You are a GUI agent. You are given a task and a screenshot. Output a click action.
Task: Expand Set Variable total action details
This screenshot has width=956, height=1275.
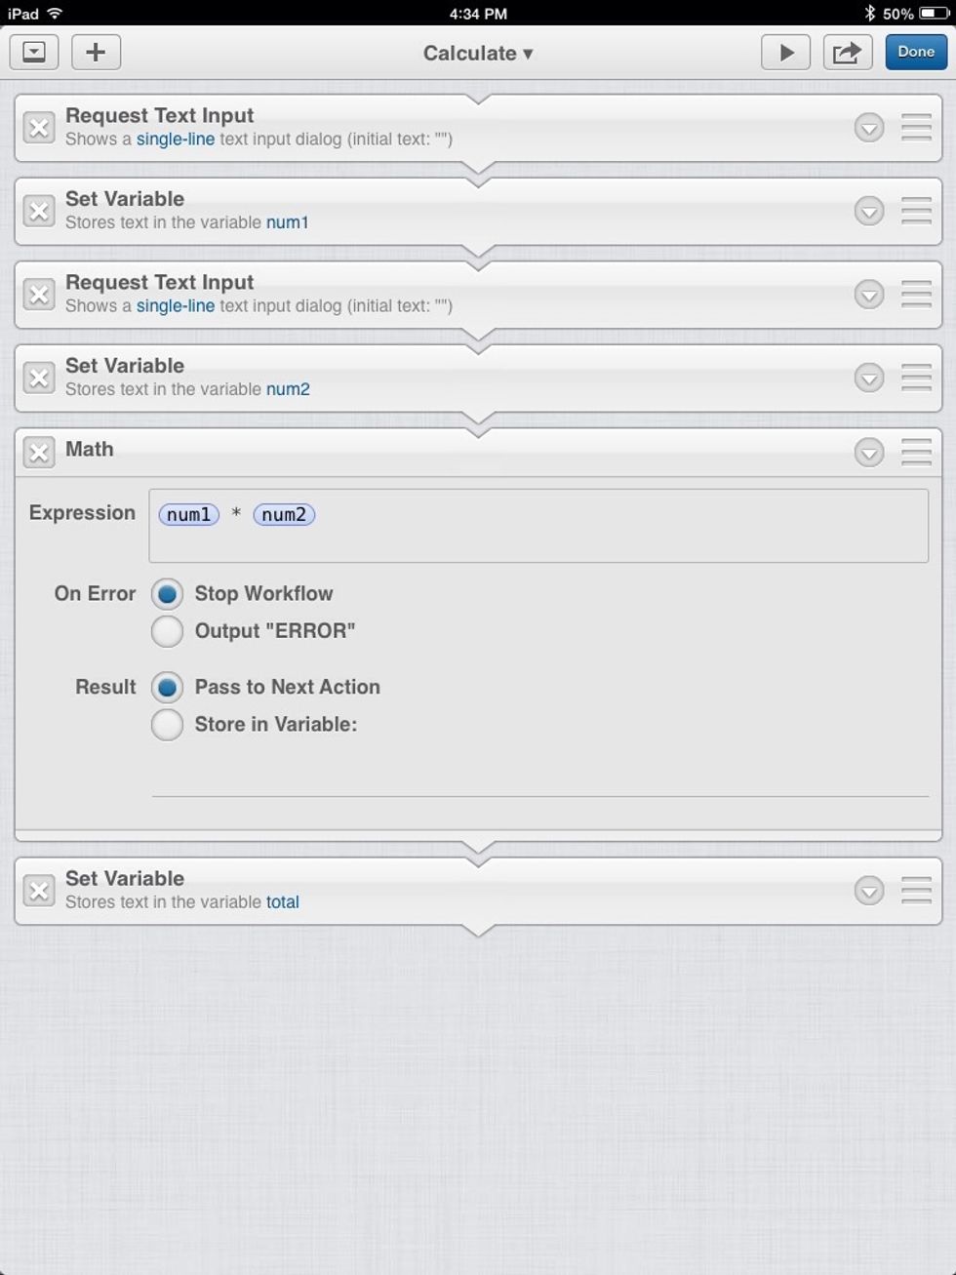868,891
